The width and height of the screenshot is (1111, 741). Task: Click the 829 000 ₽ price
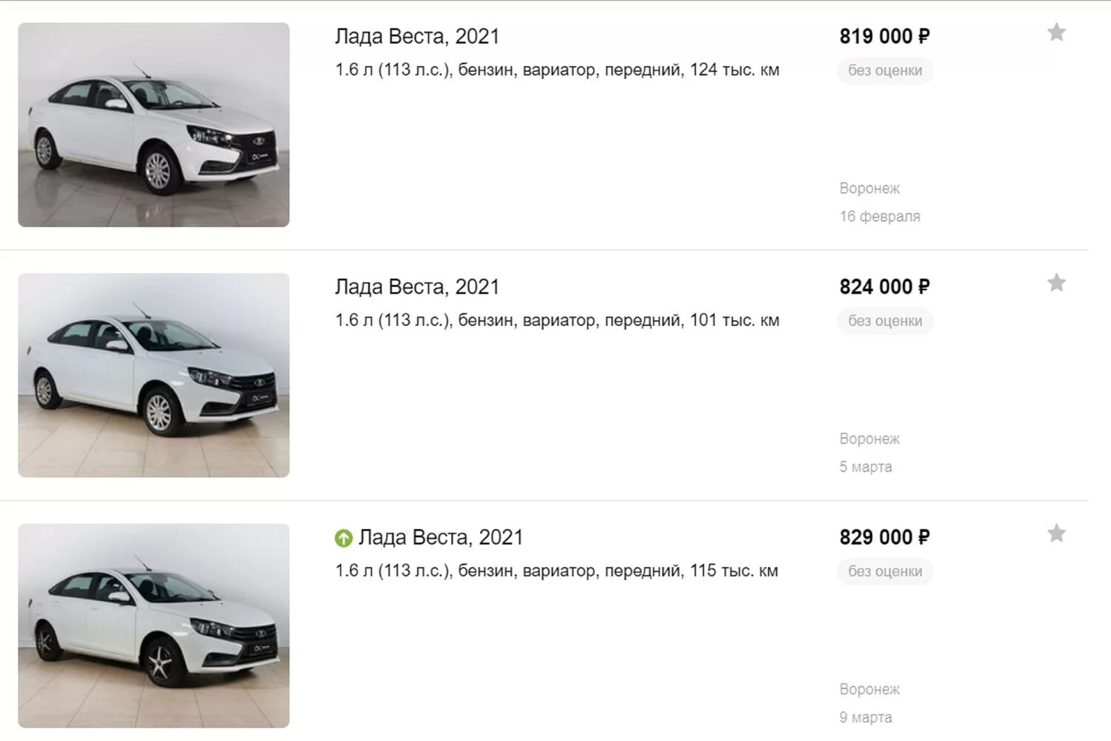pyautogui.click(x=884, y=537)
